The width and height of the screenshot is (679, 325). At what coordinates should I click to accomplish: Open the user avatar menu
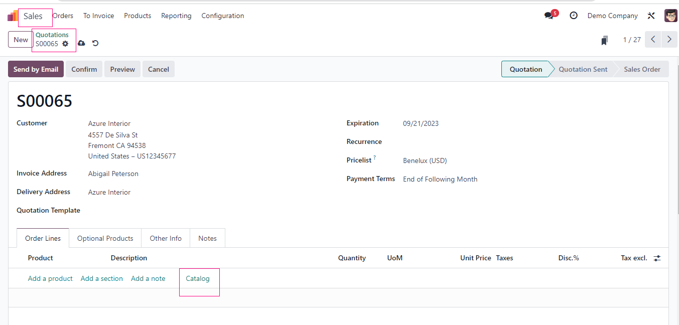point(670,16)
